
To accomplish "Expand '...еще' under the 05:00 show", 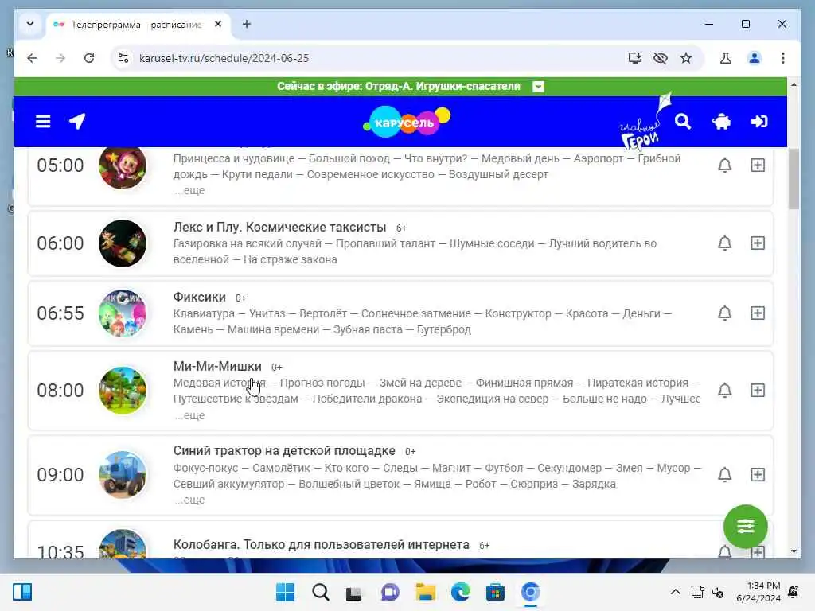I will [x=189, y=190].
